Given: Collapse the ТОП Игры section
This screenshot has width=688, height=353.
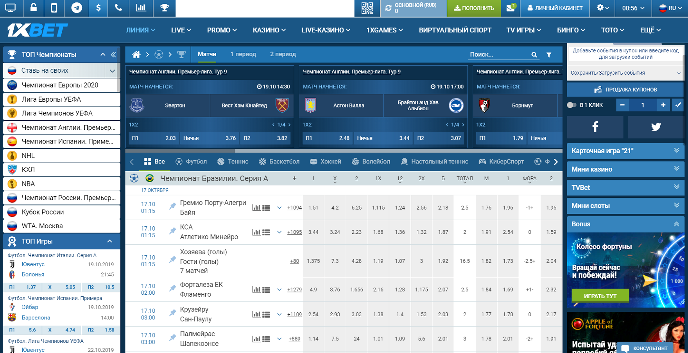Looking at the screenshot, I should pos(110,241).
